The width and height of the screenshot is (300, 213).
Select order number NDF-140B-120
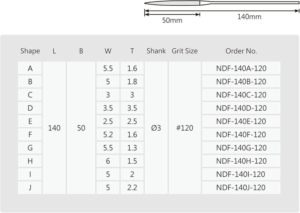pos(241,81)
